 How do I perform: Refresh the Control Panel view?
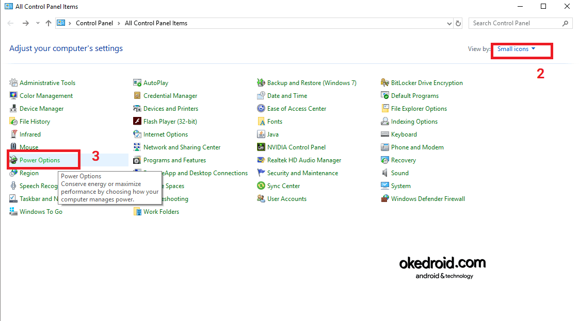click(458, 23)
